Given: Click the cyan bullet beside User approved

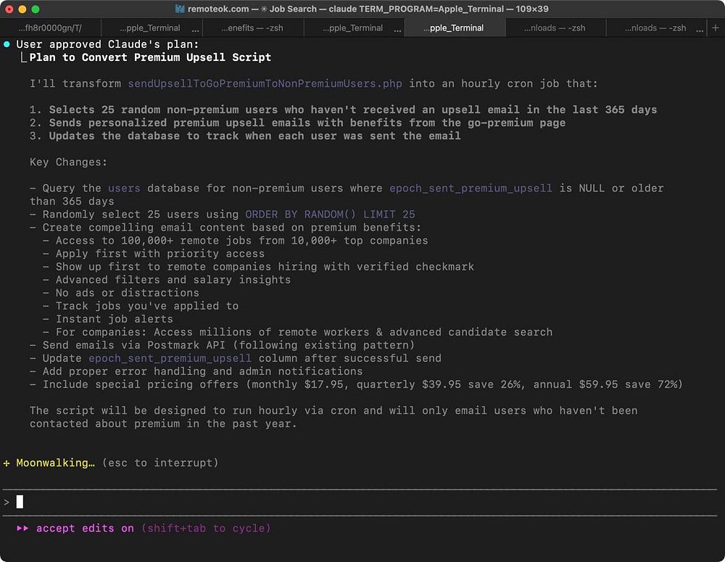Looking at the screenshot, I should (x=7, y=44).
